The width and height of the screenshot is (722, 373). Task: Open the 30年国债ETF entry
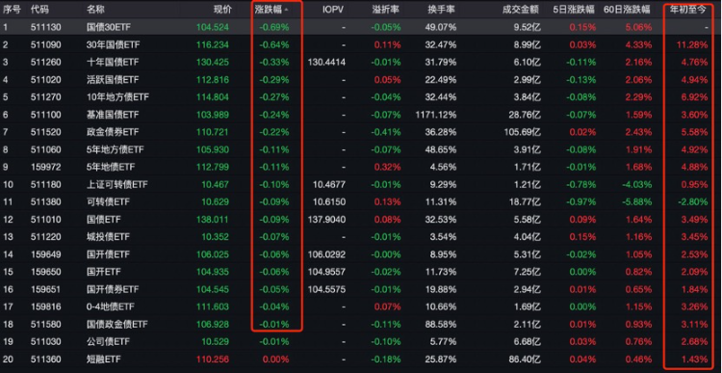361,44
